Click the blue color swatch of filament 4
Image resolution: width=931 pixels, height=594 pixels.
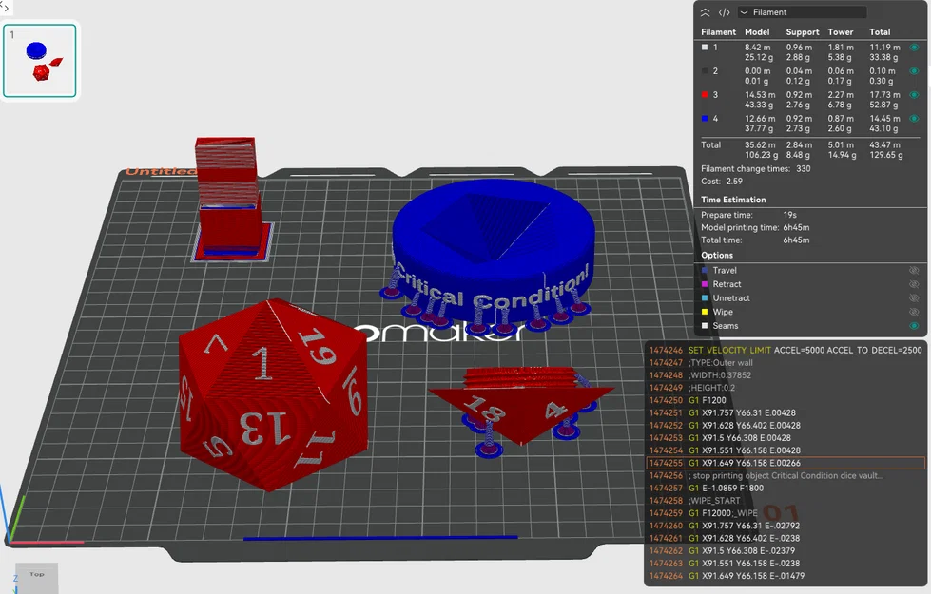coord(705,118)
